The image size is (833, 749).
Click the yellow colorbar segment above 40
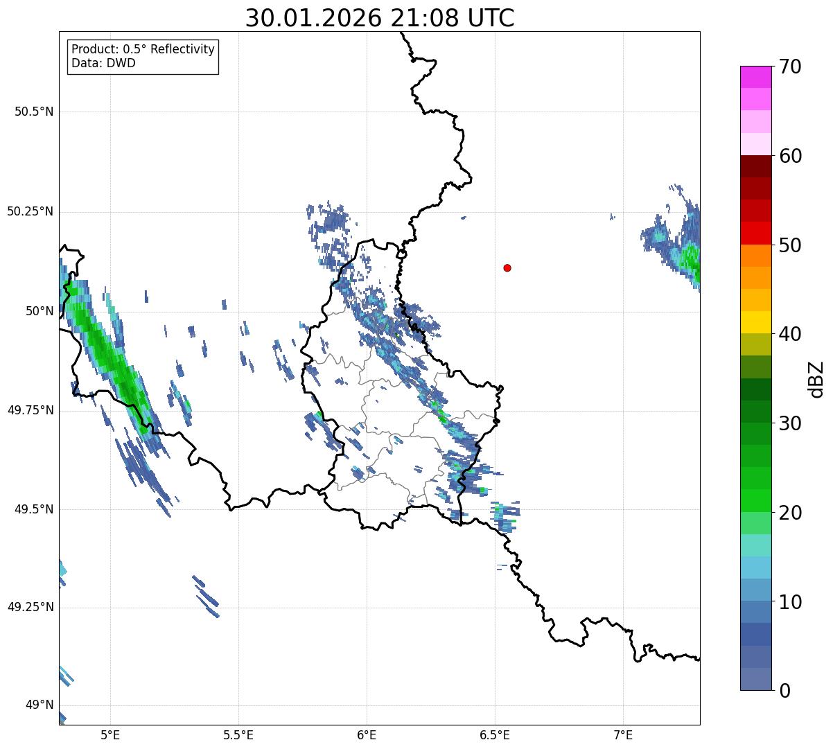coord(756,322)
